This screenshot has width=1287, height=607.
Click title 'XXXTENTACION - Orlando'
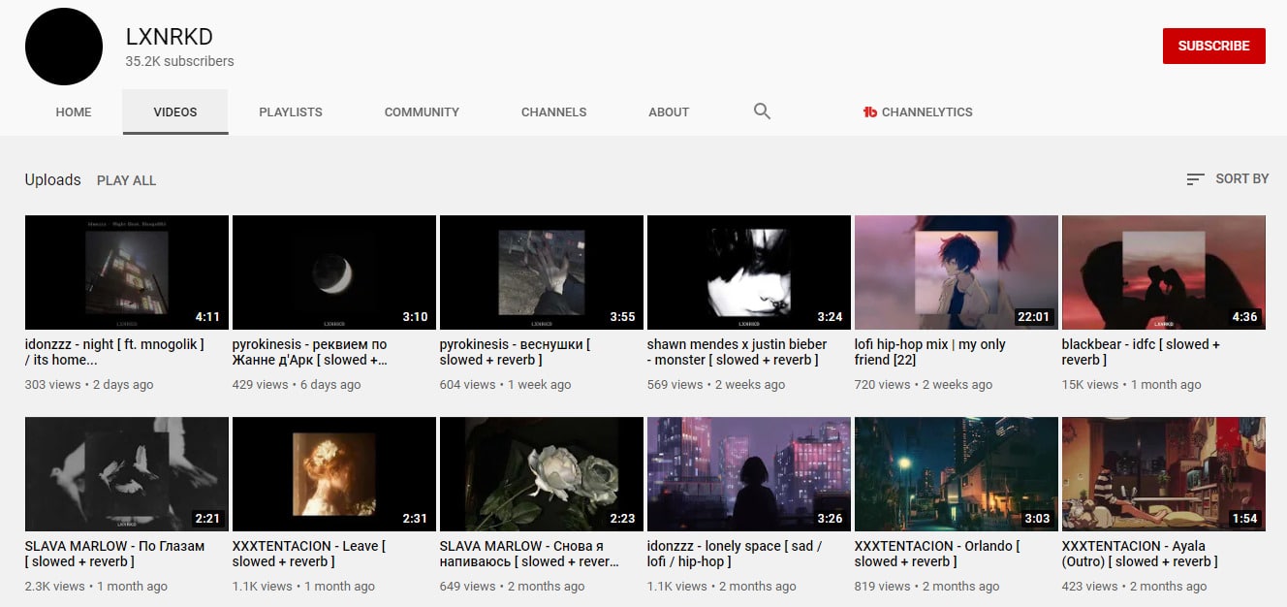[937, 554]
